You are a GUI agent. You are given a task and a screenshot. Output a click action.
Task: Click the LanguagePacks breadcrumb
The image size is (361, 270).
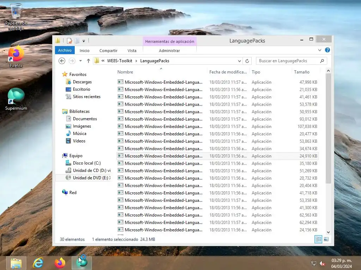155,61
